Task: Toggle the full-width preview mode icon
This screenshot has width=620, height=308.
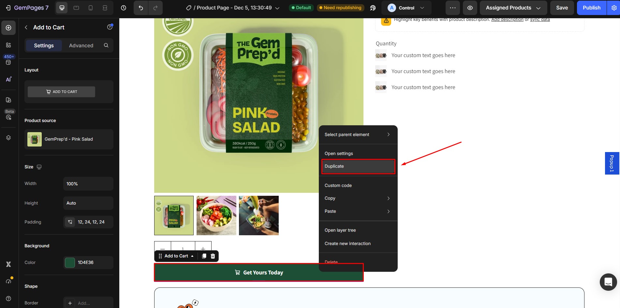Action: click(105, 8)
